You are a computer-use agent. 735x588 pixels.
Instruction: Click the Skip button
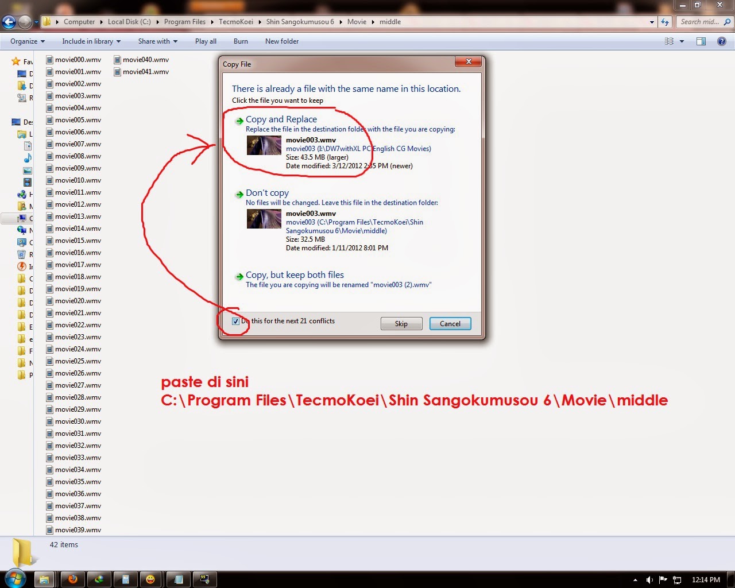pos(401,324)
